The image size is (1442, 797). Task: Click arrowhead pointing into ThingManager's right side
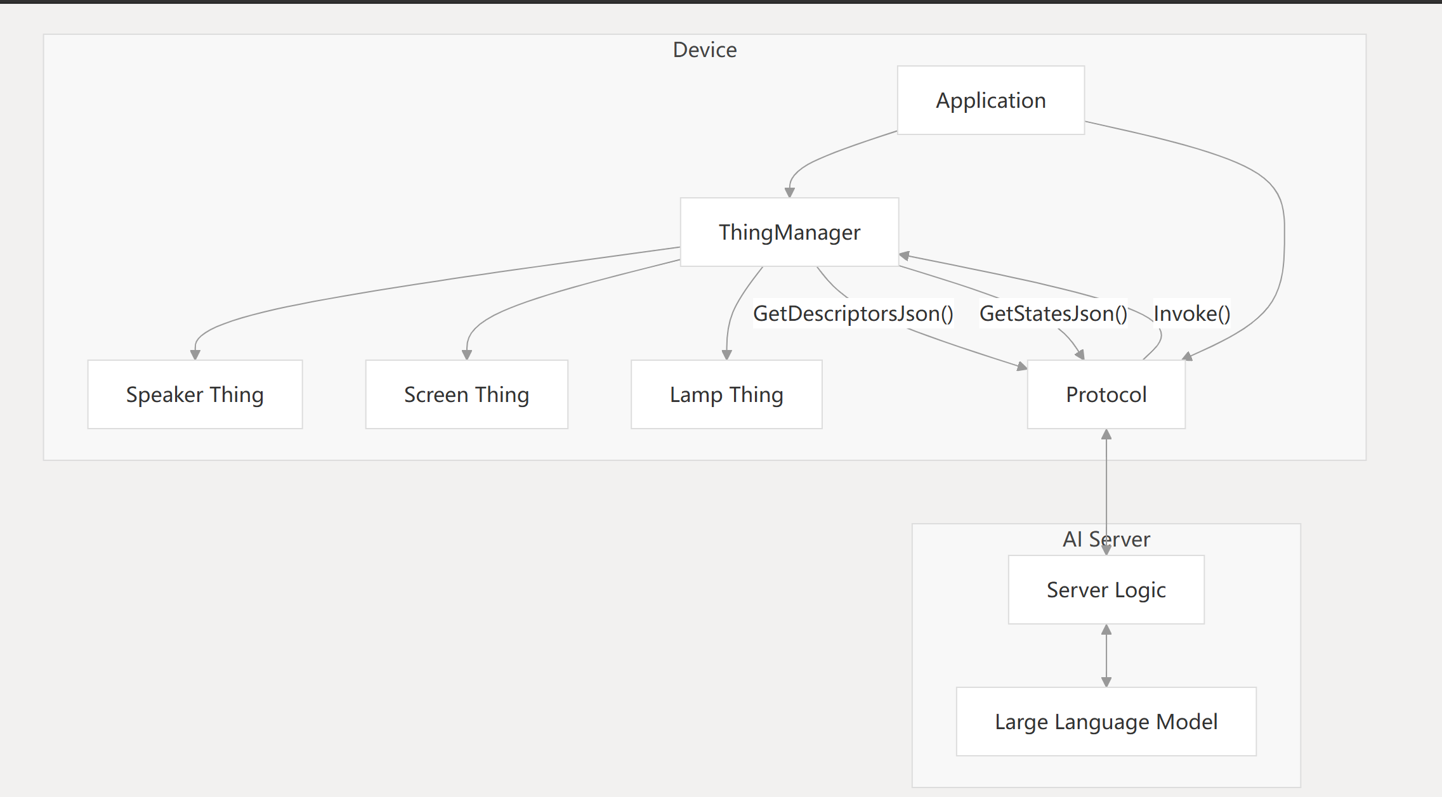905,256
